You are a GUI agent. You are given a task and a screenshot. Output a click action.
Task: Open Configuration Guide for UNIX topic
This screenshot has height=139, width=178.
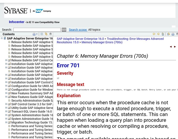32,86
